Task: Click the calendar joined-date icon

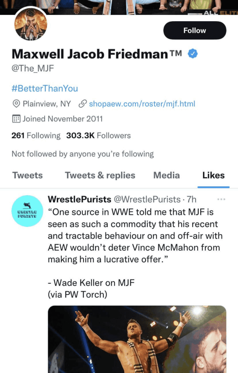Action: click(x=16, y=119)
